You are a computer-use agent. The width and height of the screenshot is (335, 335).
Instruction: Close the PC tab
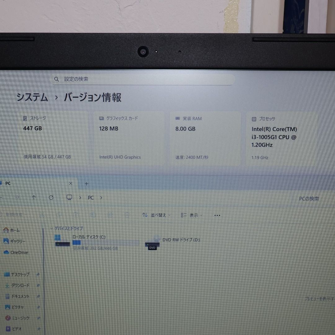point(70,184)
